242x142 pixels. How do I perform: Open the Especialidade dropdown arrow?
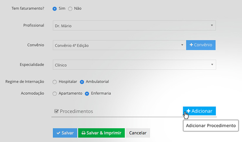(x=212, y=65)
